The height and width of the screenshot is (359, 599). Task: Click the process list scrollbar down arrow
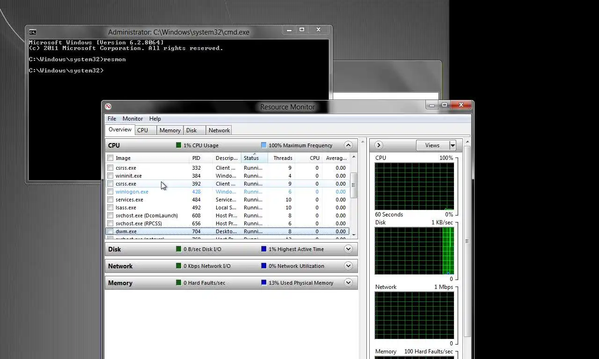[354, 235]
